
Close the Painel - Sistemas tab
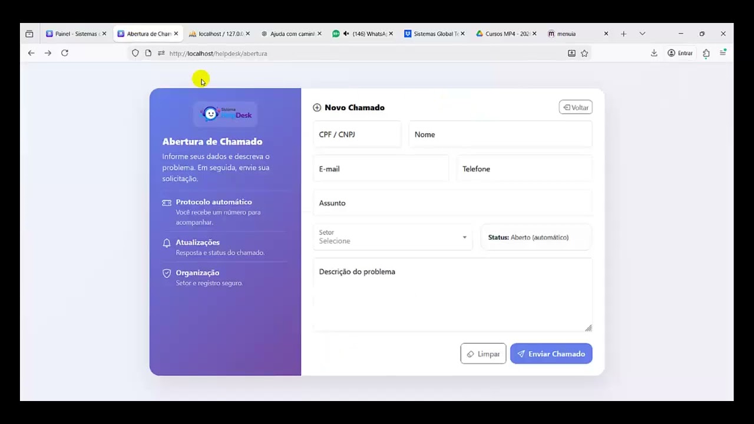click(104, 34)
